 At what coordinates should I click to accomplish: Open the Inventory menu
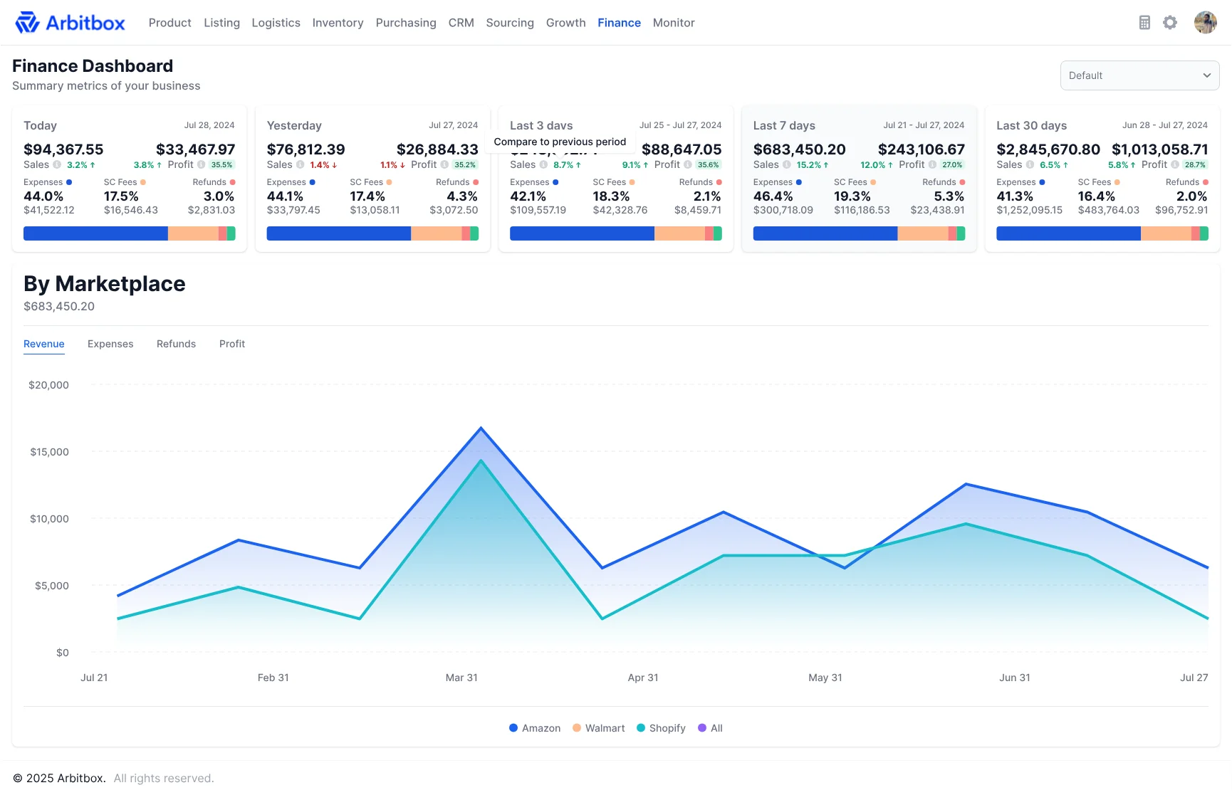coord(338,23)
